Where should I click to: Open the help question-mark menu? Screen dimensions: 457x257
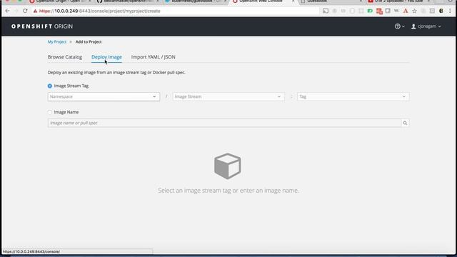(x=400, y=26)
